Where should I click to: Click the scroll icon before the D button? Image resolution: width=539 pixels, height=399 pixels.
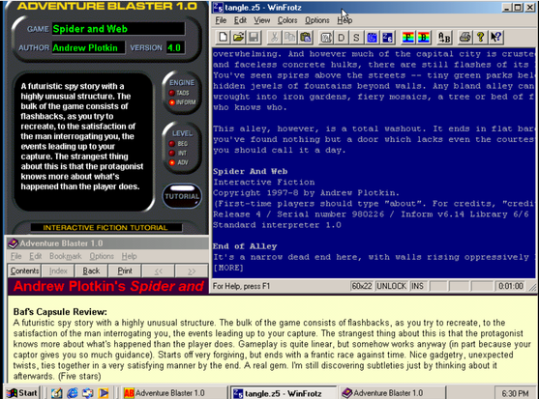coord(326,37)
